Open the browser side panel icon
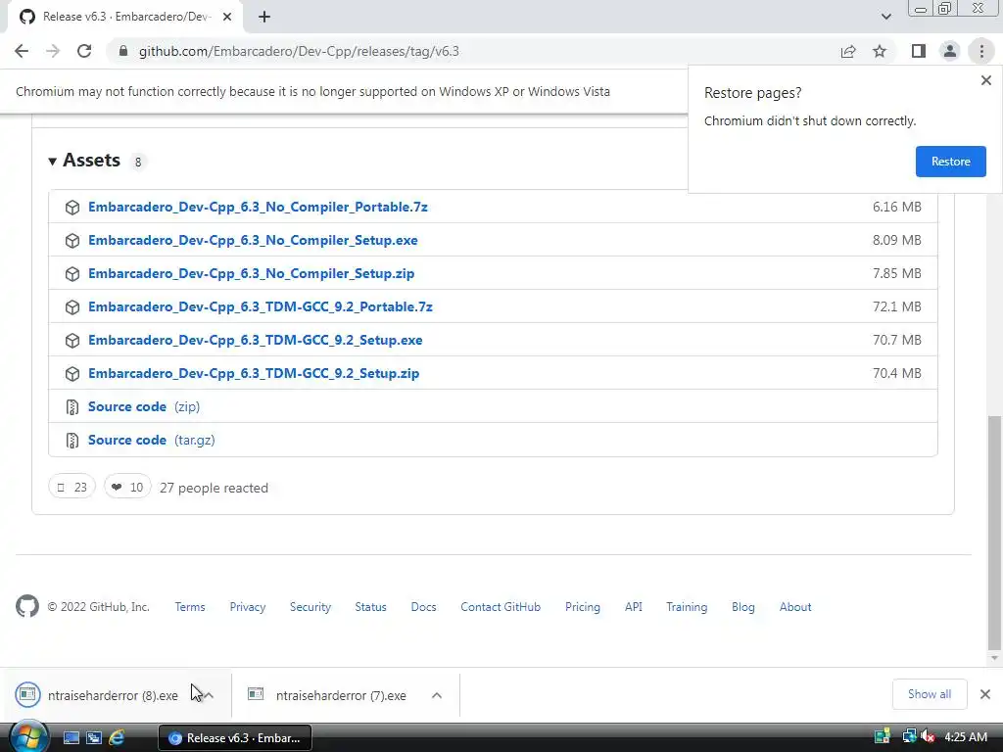Screen dimensions: 1003x752 click(x=919, y=51)
